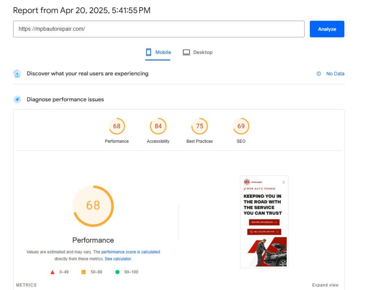Viewport: 372px width, 290px height.
Task: Click the diagnose performance issues icon
Action: 17,100
